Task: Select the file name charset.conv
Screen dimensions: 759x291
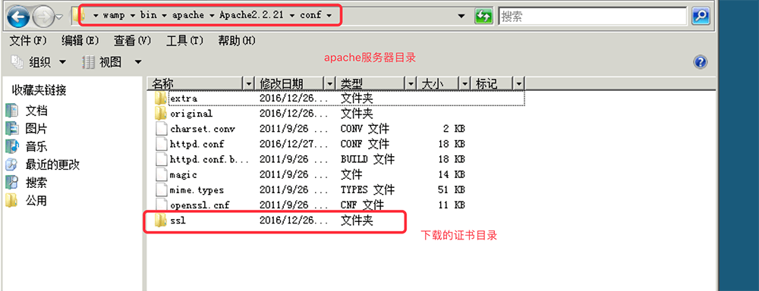Action: point(203,129)
